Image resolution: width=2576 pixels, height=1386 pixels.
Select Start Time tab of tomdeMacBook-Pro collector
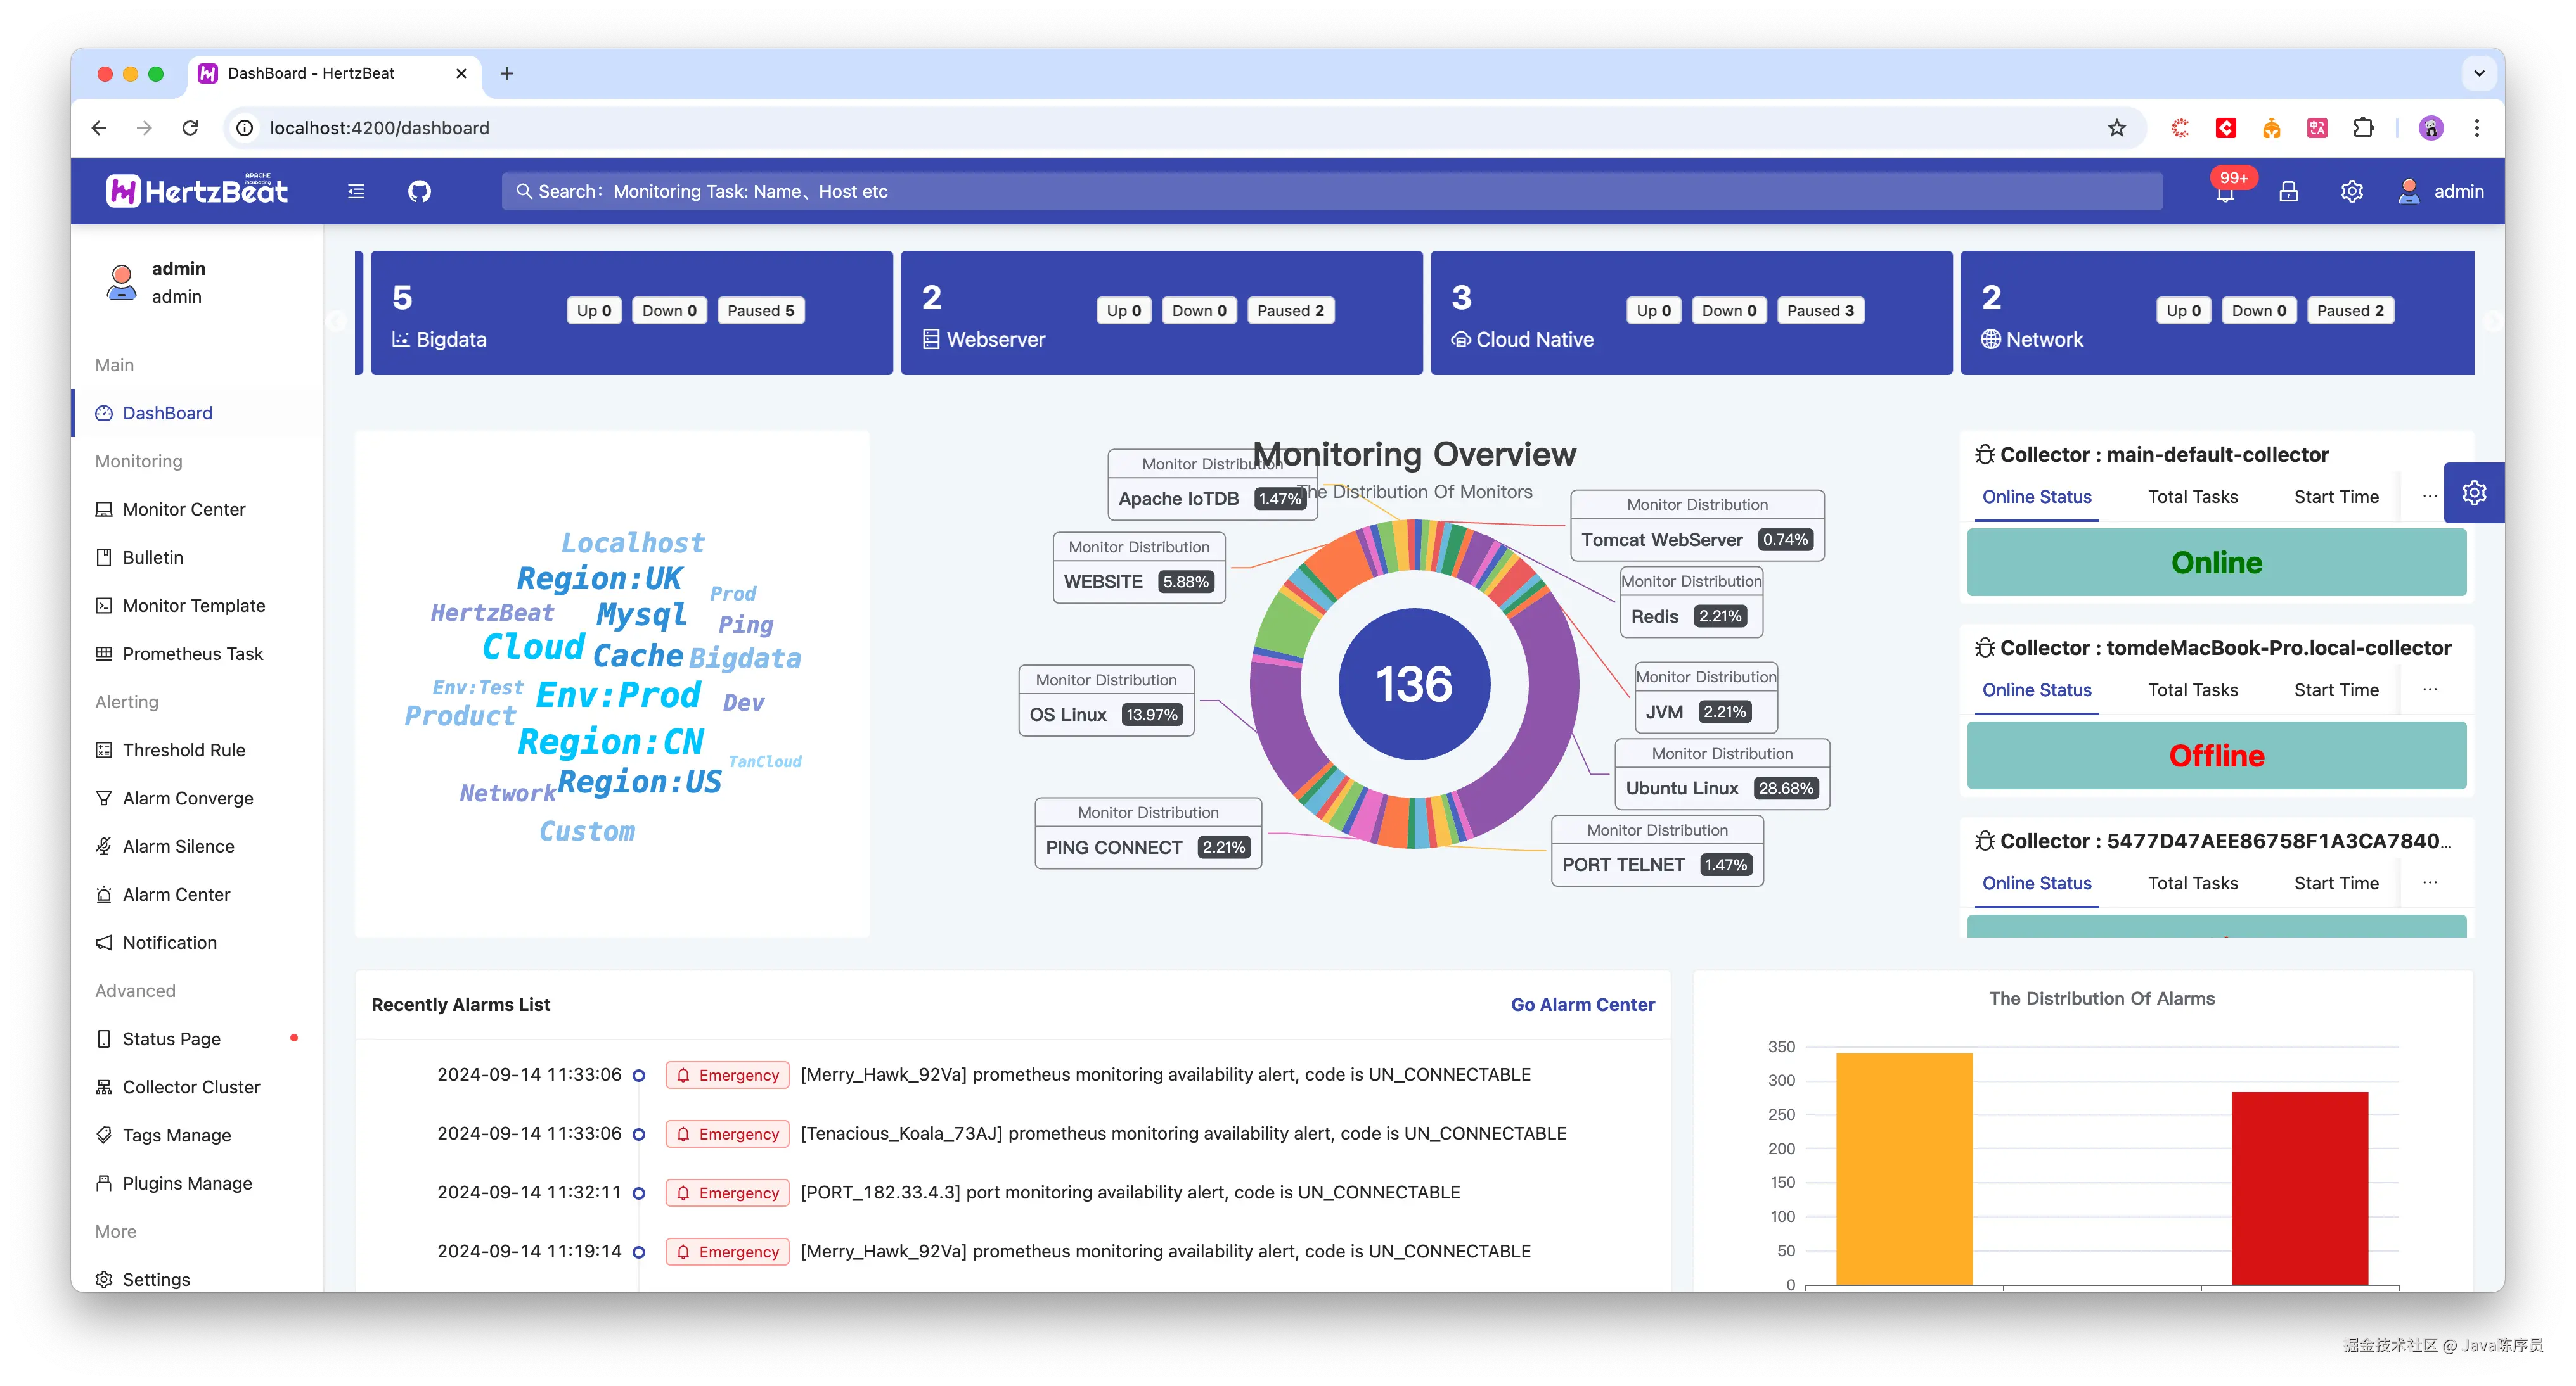pos(2336,689)
